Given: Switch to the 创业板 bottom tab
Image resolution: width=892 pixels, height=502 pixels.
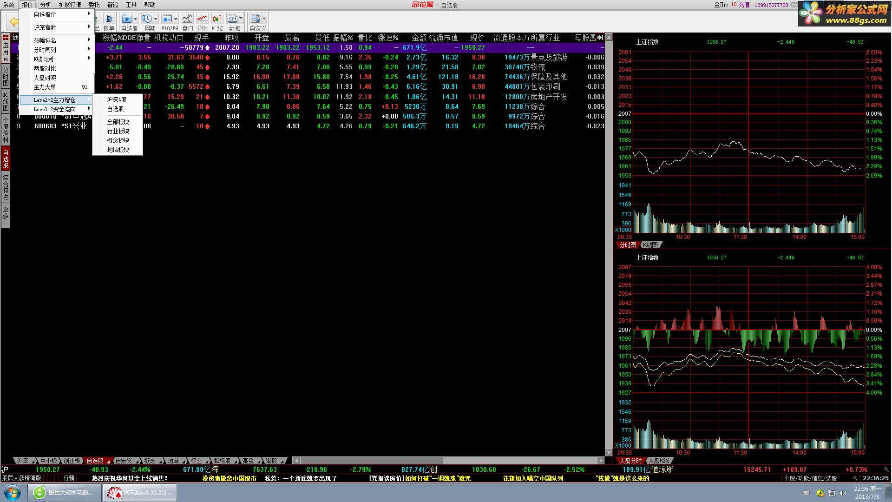Looking at the screenshot, I should [72, 461].
